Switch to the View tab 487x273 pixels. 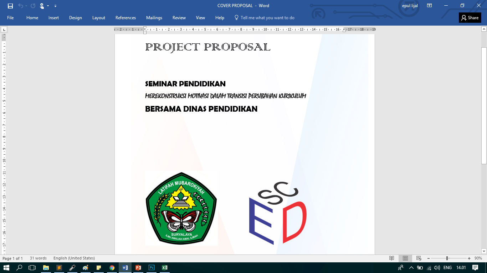click(x=201, y=18)
